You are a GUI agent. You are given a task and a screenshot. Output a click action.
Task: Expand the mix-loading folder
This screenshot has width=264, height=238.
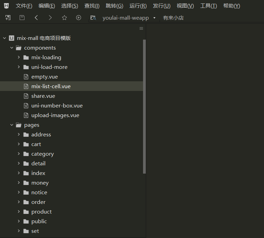click(19, 58)
